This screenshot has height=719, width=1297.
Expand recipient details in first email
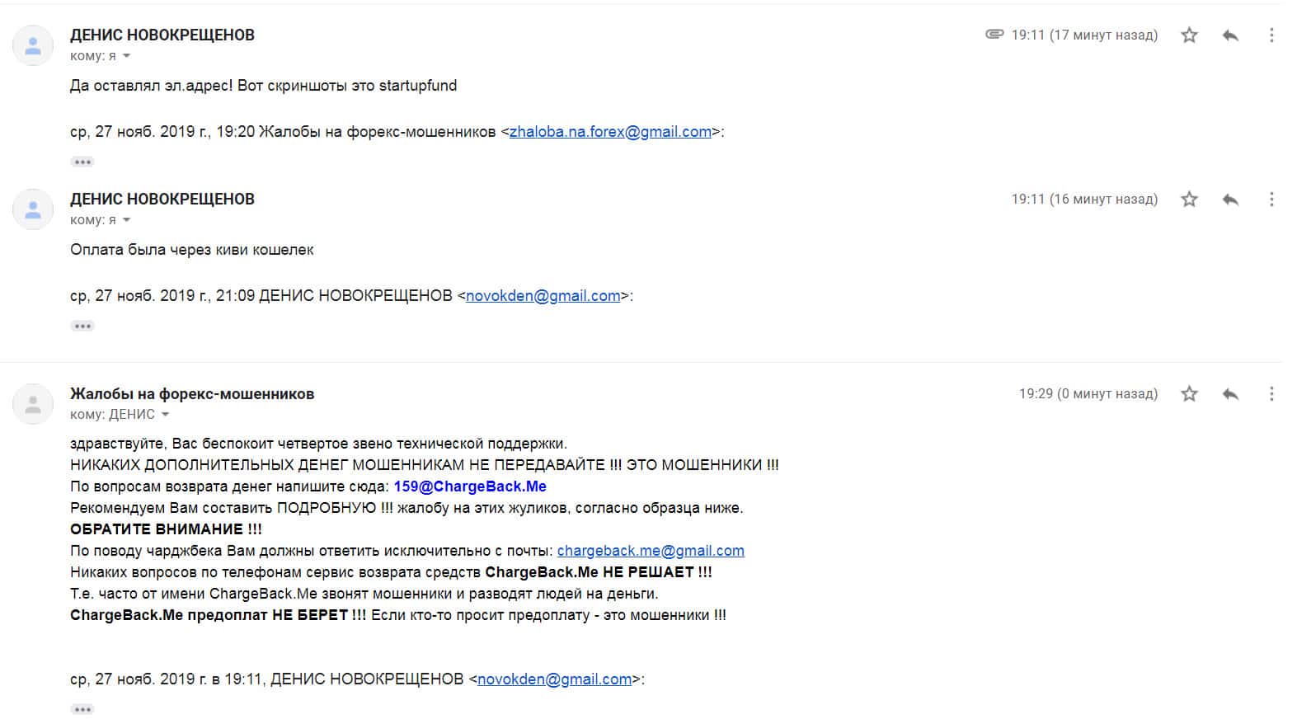click(126, 56)
